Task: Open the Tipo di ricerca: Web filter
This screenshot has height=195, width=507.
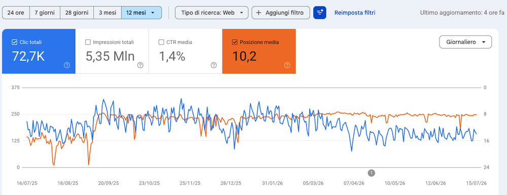Action: [211, 13]
